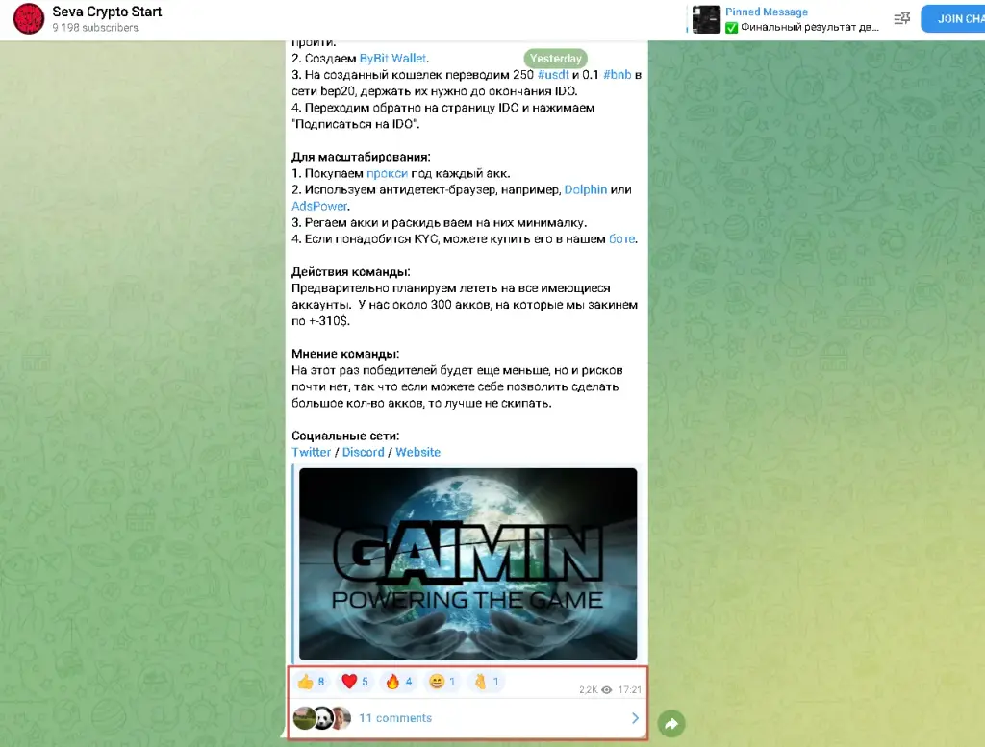Open the ByBit Wallet link
985x747 pixels.
click(x=392, y=59)
